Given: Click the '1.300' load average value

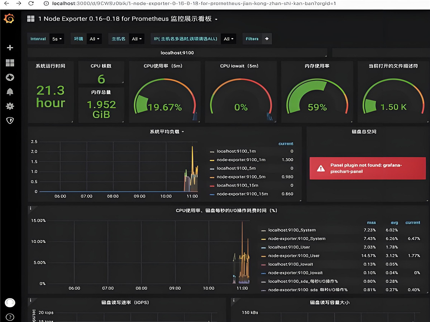Looking at the screenshot, I should click(287, 160).
